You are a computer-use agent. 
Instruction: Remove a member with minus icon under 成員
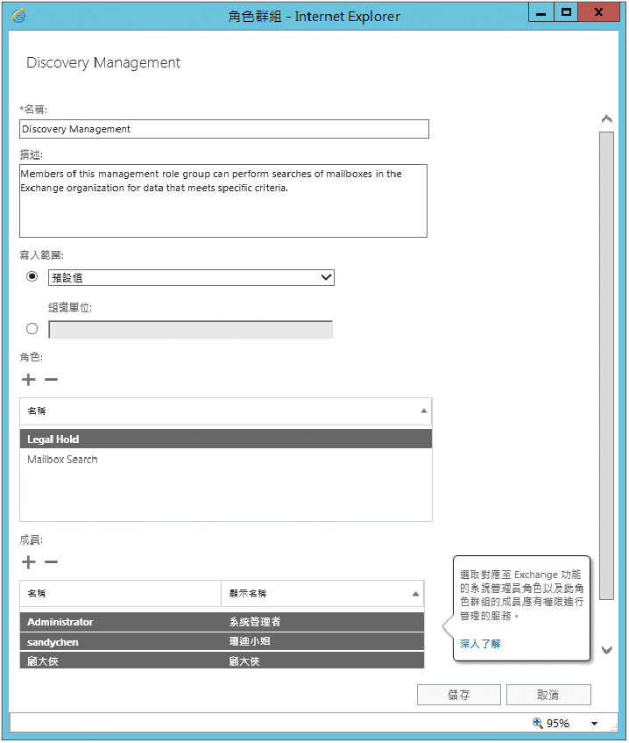point(51,562)
